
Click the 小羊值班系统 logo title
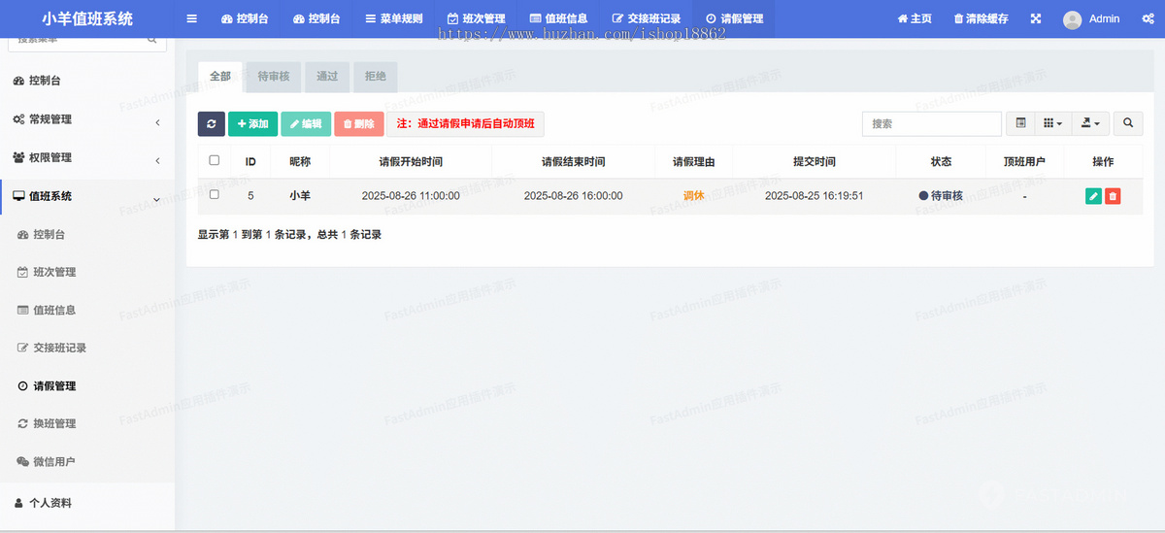[x=87, y=18]
